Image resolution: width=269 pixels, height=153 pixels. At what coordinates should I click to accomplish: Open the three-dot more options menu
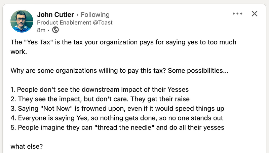[237, 13]
